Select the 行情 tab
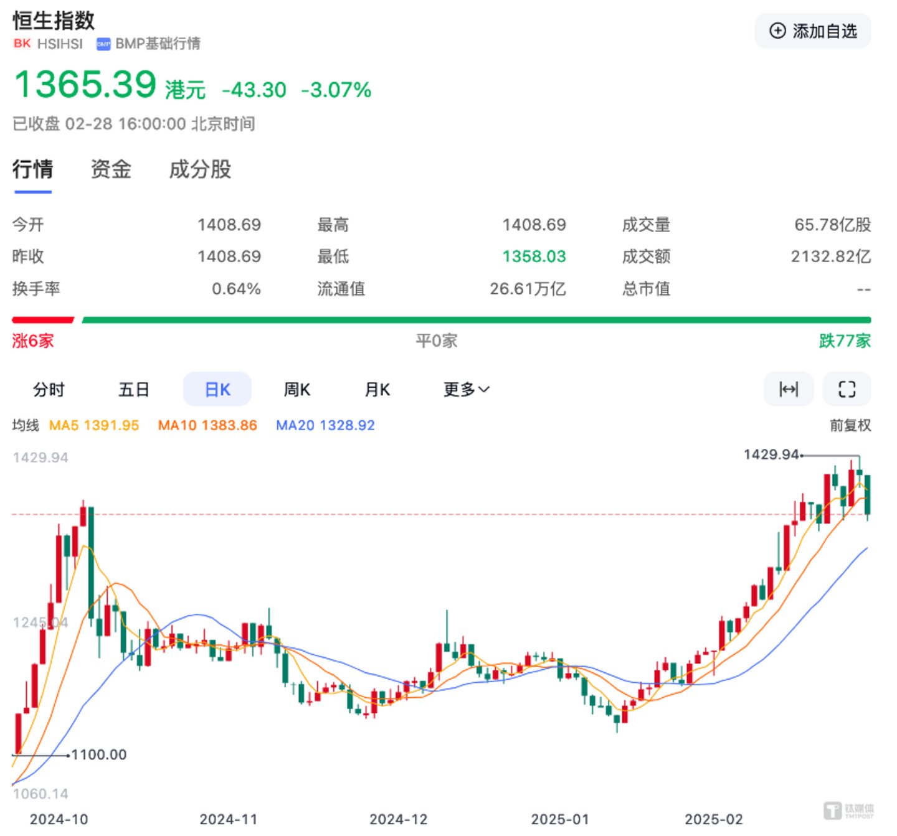 tap(33, 169)
